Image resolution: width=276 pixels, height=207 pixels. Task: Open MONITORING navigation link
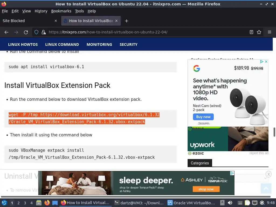click(99, 44)
